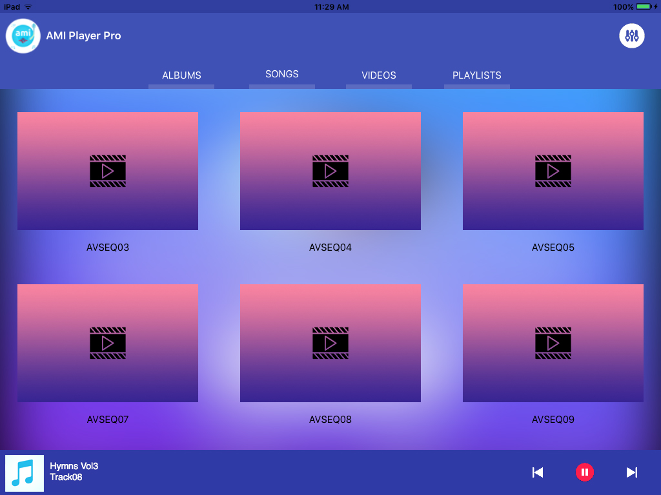Viewport: 661px width, 495px height.
Task: Play the AVSEQ09 video thumbnail
Action: (553, 343)
